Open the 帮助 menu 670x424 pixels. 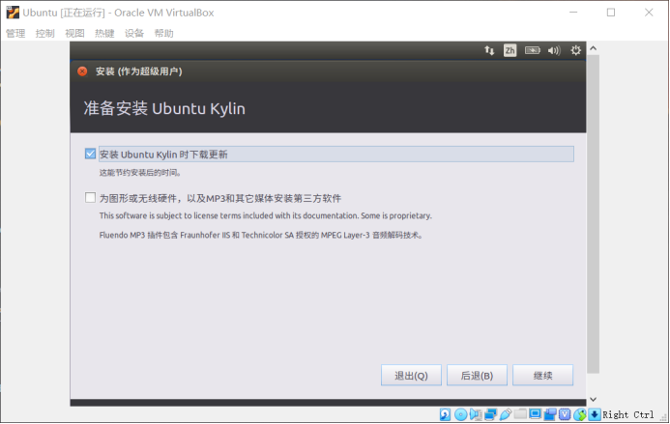click(163, 33)
